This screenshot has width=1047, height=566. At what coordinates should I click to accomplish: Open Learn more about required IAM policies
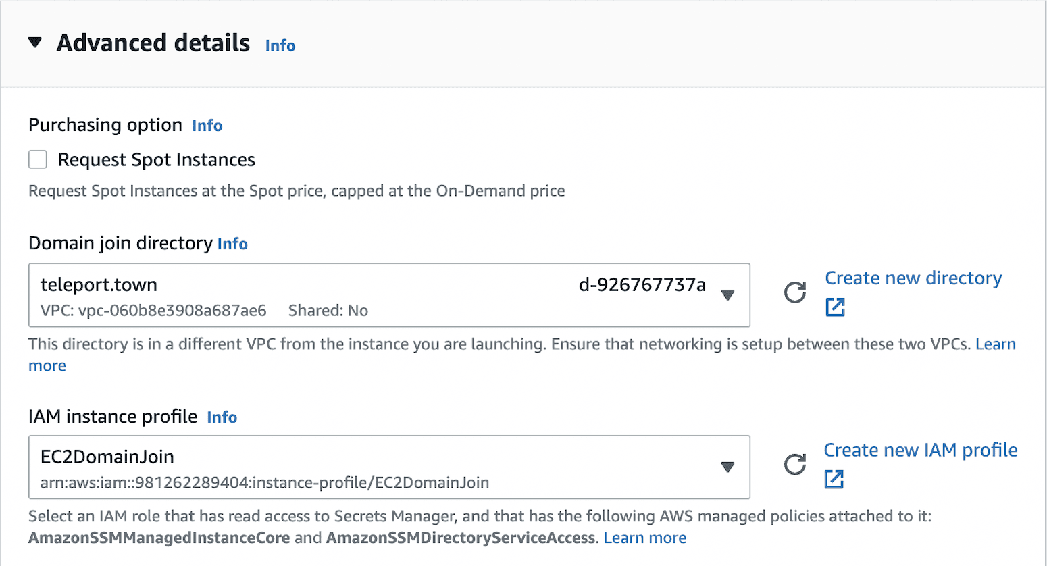644,537
